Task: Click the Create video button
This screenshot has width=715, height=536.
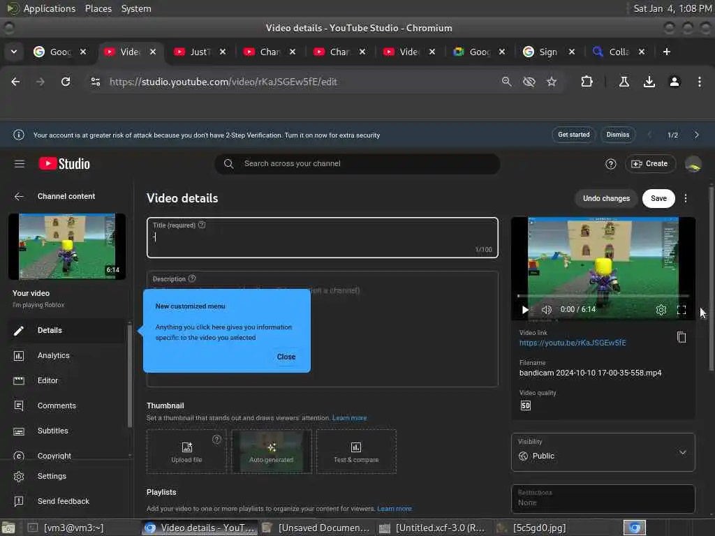Action: 650,163
